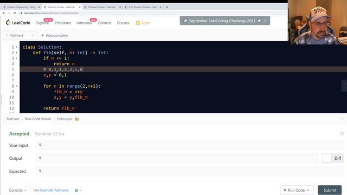Viewport: 347px width, 195px height.
Task: Click Use Example Testcases
Action: click(x=51, y=190)
